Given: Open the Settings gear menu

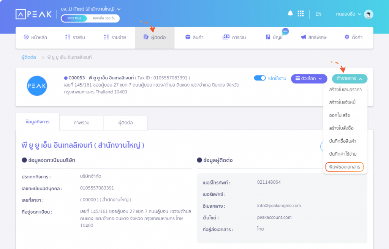Looking at the screenshot, I should [x=353, y=37].
